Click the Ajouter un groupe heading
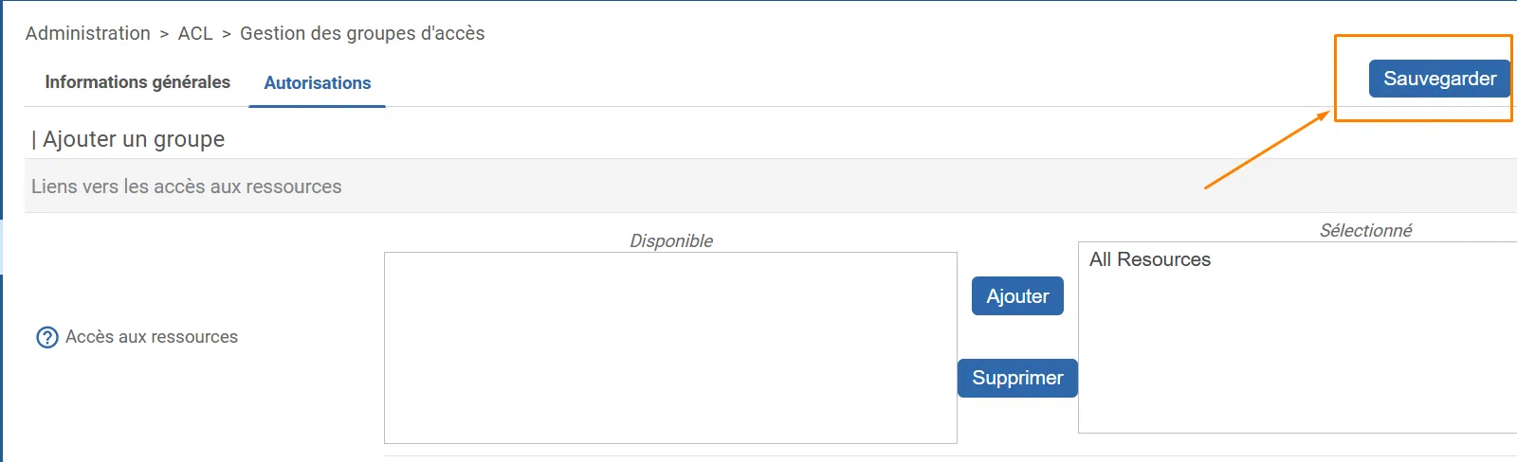This screenshot has height=462, width=1517. tap(134, 139)
